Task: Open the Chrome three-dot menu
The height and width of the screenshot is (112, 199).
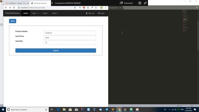Action: [x=105, y=7]
